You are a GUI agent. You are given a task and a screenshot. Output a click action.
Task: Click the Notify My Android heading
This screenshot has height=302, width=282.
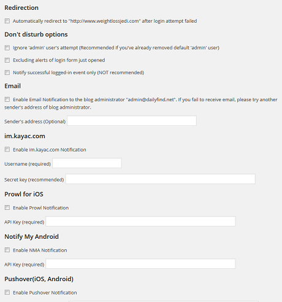(x=32, y=237)
